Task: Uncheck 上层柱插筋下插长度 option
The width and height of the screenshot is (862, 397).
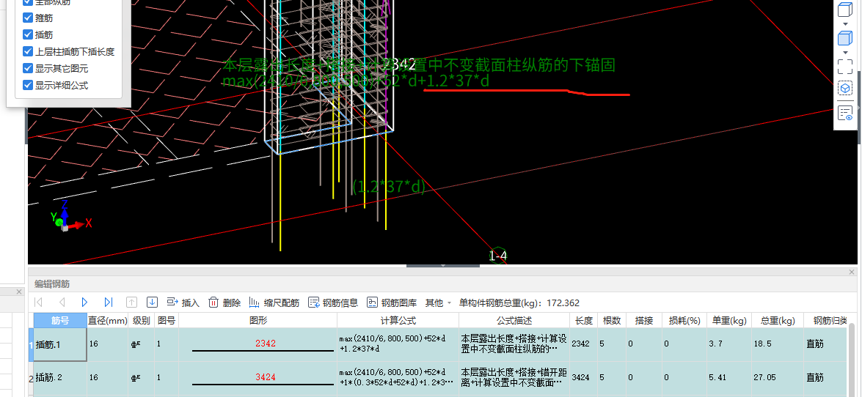Action: click(x=28, y=51)
